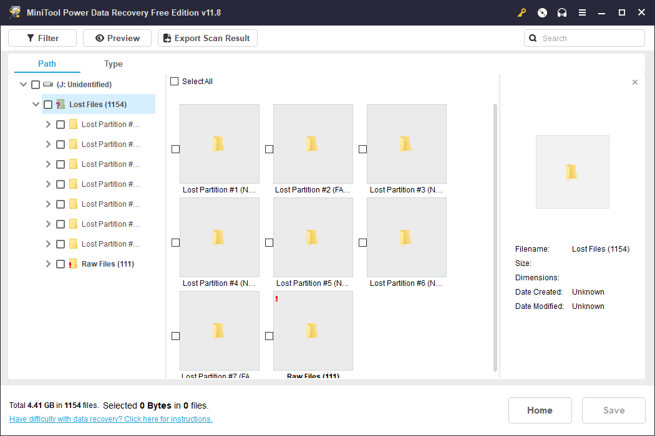Screen dimensions: 655x436
Task: Click the 'Selected 0 Bytes in 0 files' text
Action: point(156,405)
